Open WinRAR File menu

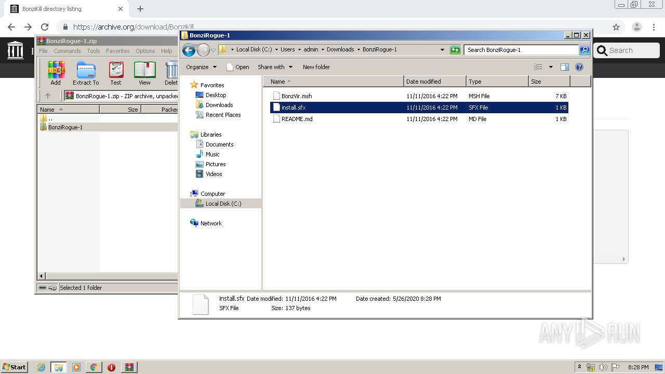point(43,51)
